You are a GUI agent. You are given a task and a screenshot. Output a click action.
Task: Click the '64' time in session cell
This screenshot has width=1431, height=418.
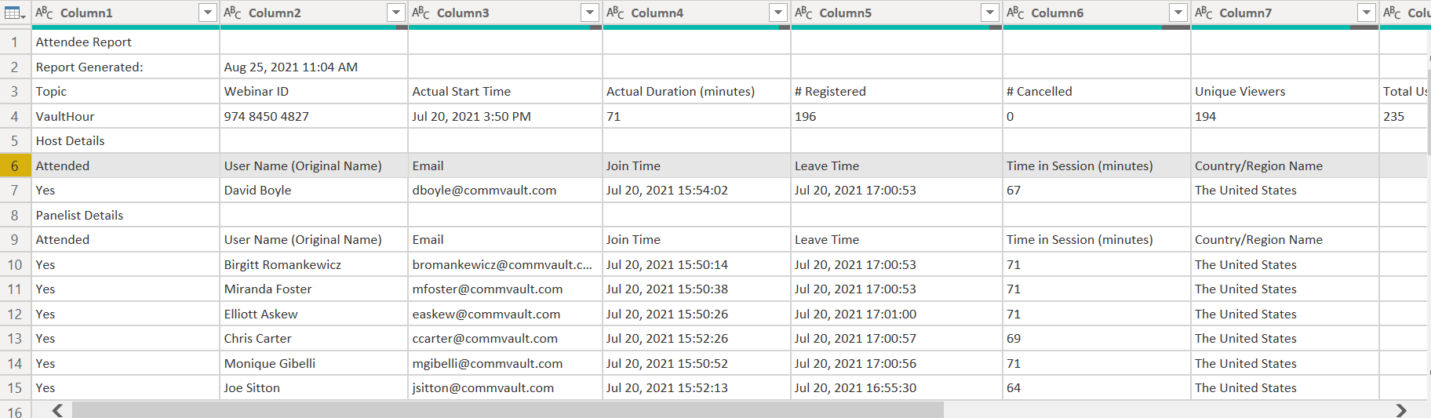point(1097,387)
